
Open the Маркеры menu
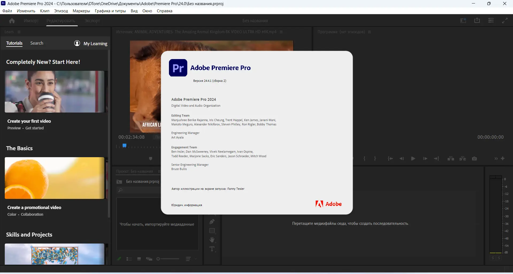click(x=81, y=11)
